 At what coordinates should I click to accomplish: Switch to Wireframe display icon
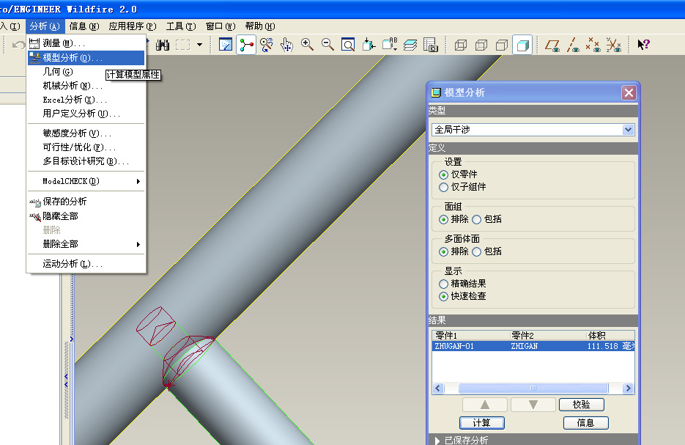(461, 45)
